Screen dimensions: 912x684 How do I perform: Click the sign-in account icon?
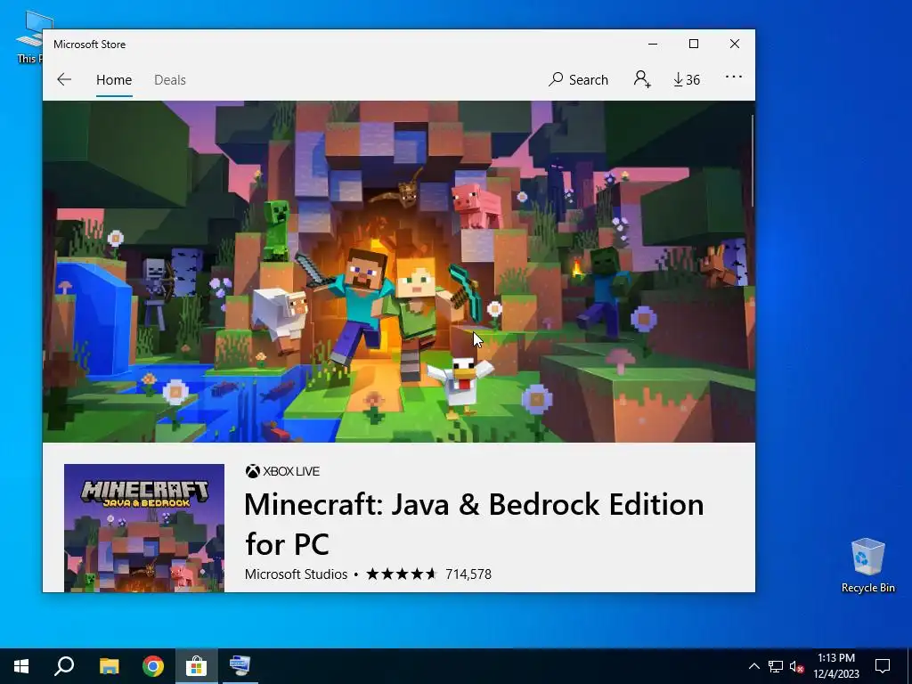pyautogui.click(x=641, y=79)
